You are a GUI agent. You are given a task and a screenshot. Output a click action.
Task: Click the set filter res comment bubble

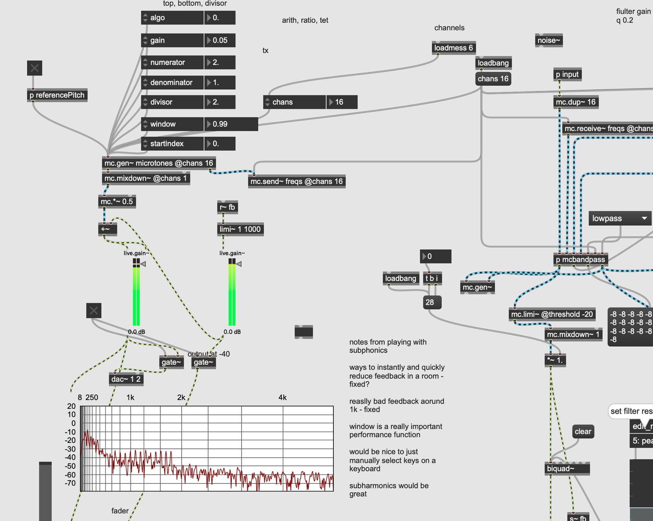pyautogui.click(x=631, y=411)
